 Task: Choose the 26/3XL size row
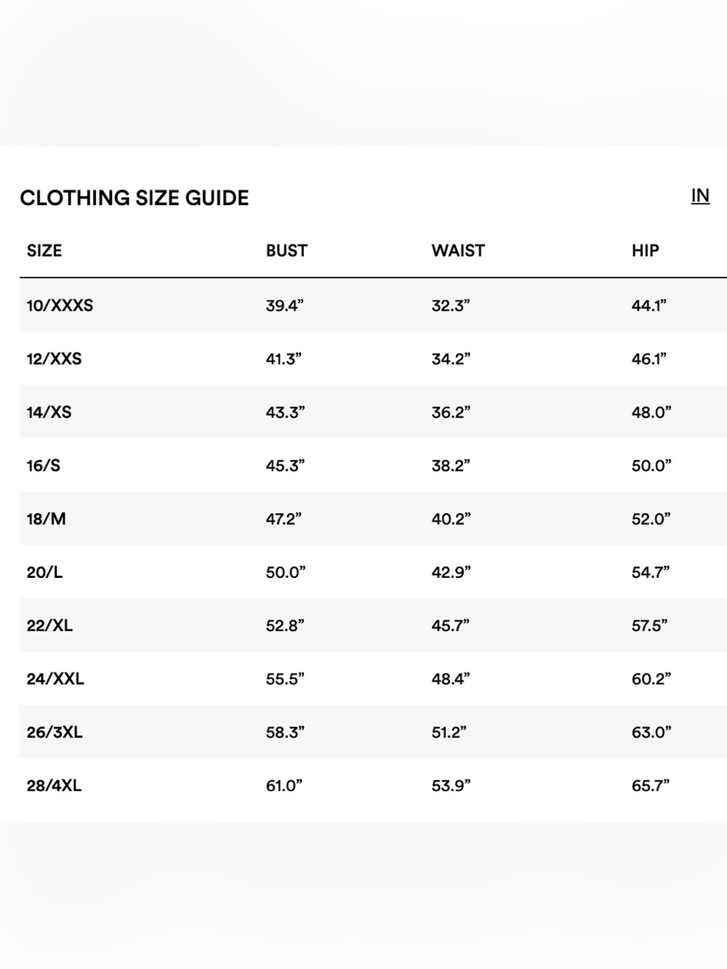(x=373, y=731)
